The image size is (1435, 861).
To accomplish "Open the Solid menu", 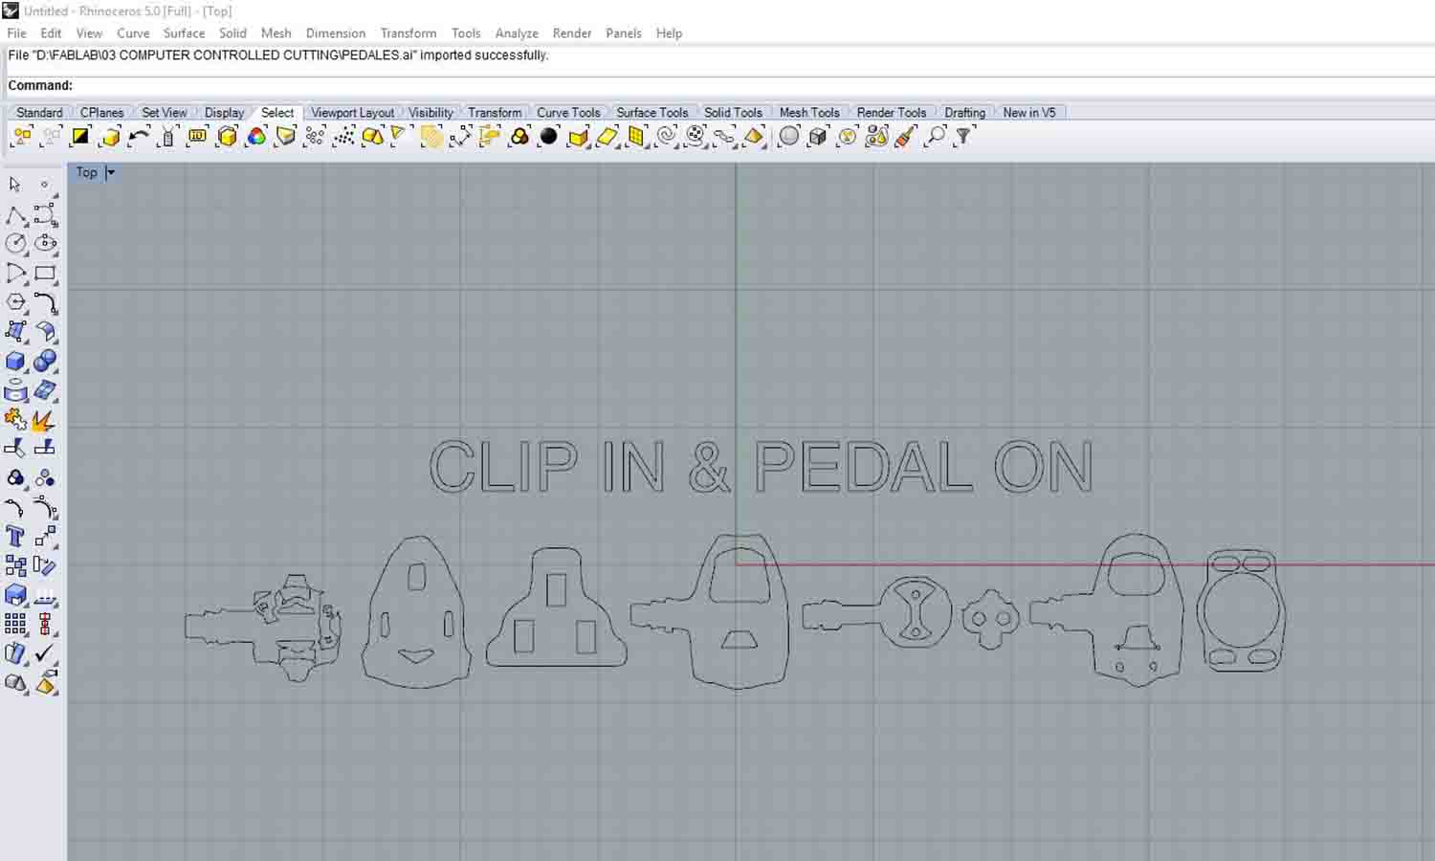I will 232,33.
